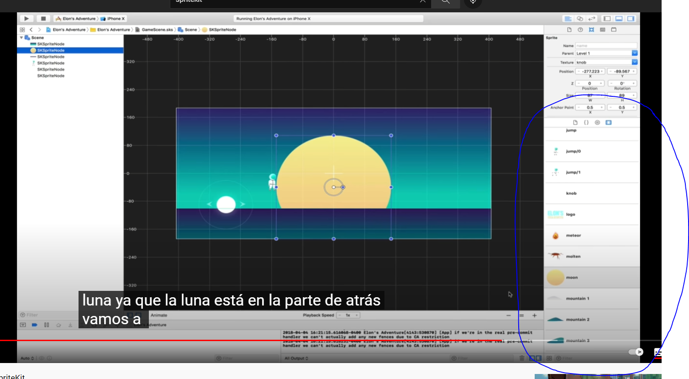Click the Stop button in Xcode toolbar
This screenshot has height=379, width=689.
tap(43, 19)
